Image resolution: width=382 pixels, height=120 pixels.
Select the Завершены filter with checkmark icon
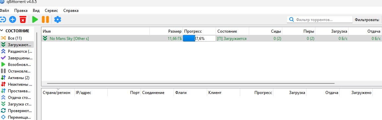pyautogui.click(x=17, y=58)
